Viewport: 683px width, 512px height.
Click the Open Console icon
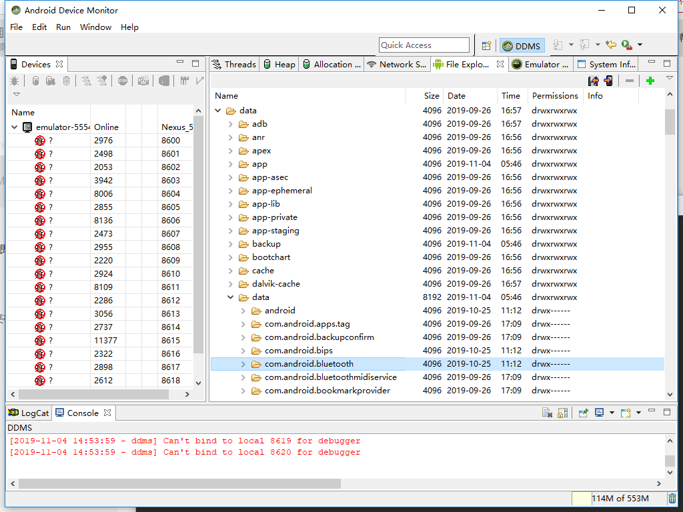pyautogui.click(x=626, y=413)
